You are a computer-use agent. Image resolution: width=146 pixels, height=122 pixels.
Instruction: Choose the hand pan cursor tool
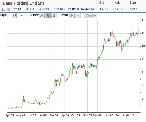(54, 16)
